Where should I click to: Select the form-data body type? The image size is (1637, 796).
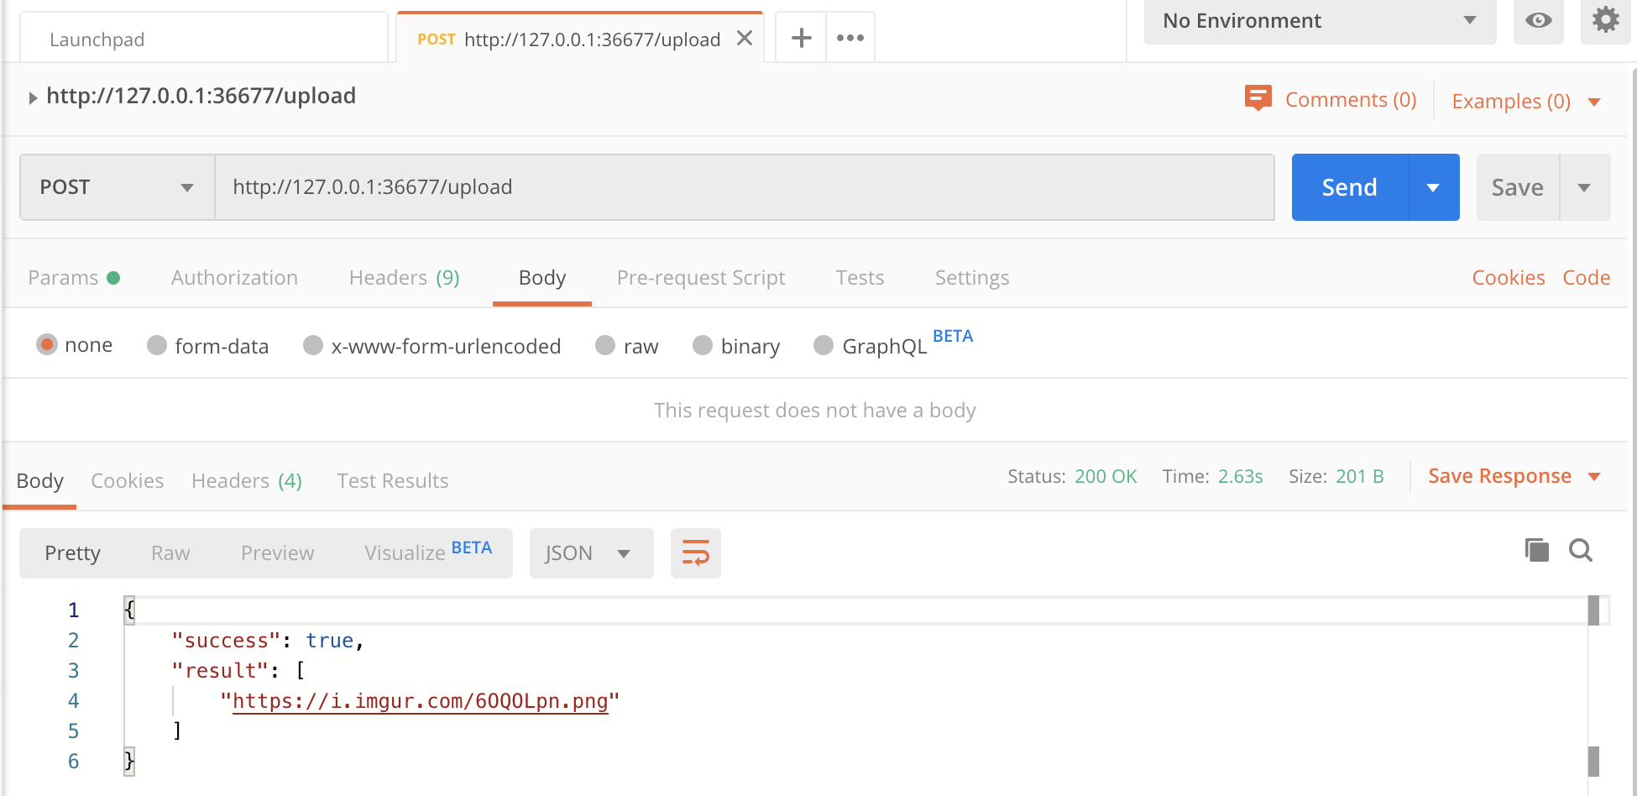coord(157,346)
